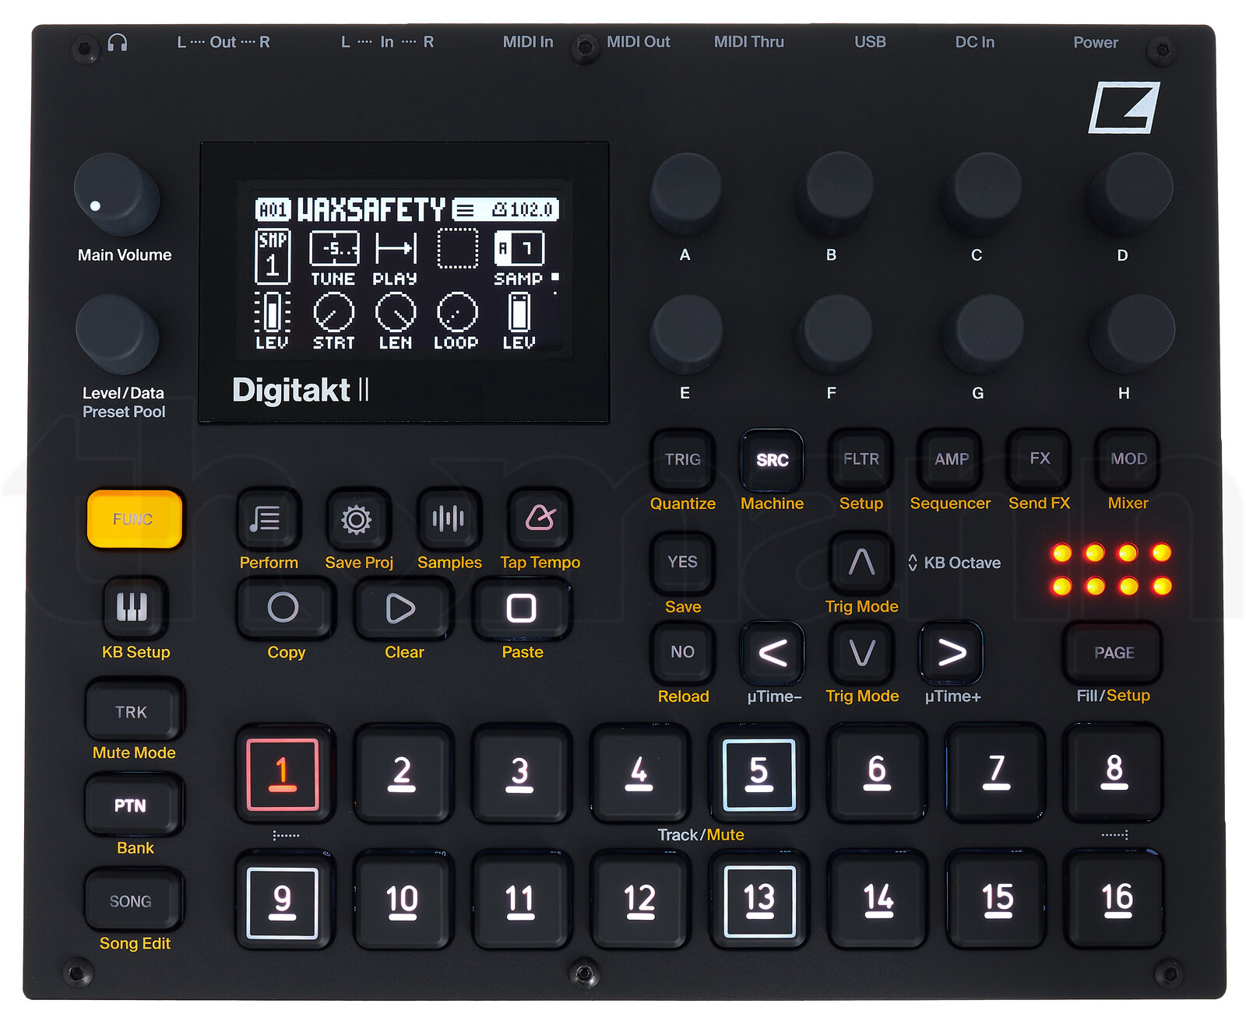The width and height of the screenshot is (1246, 1021).
Task: Toggle trig key 15
Action: [995, 900]
